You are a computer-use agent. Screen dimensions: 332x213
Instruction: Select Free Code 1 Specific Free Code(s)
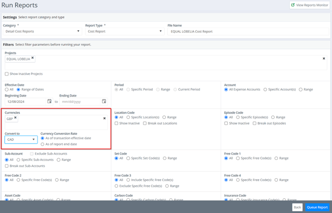coord(238,158)
